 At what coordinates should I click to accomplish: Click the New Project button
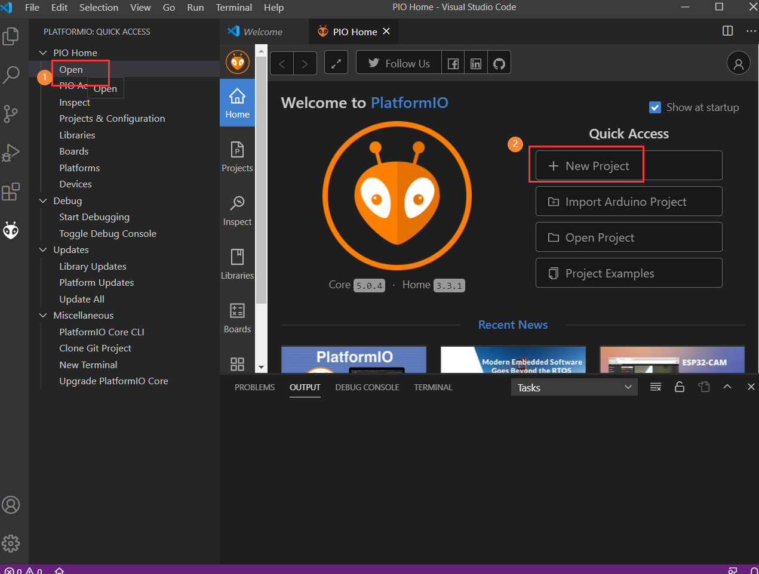pyautogui.click(x=629, y=165)
